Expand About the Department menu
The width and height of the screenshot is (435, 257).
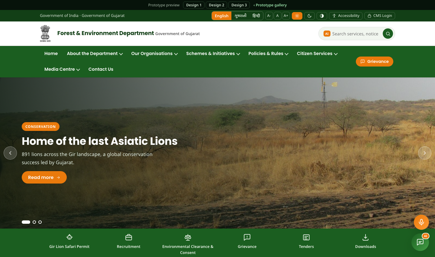95,54
